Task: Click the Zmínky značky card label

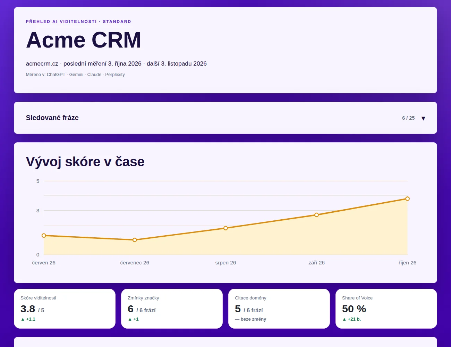Action: pyautogui.click(x=143, y=298)
